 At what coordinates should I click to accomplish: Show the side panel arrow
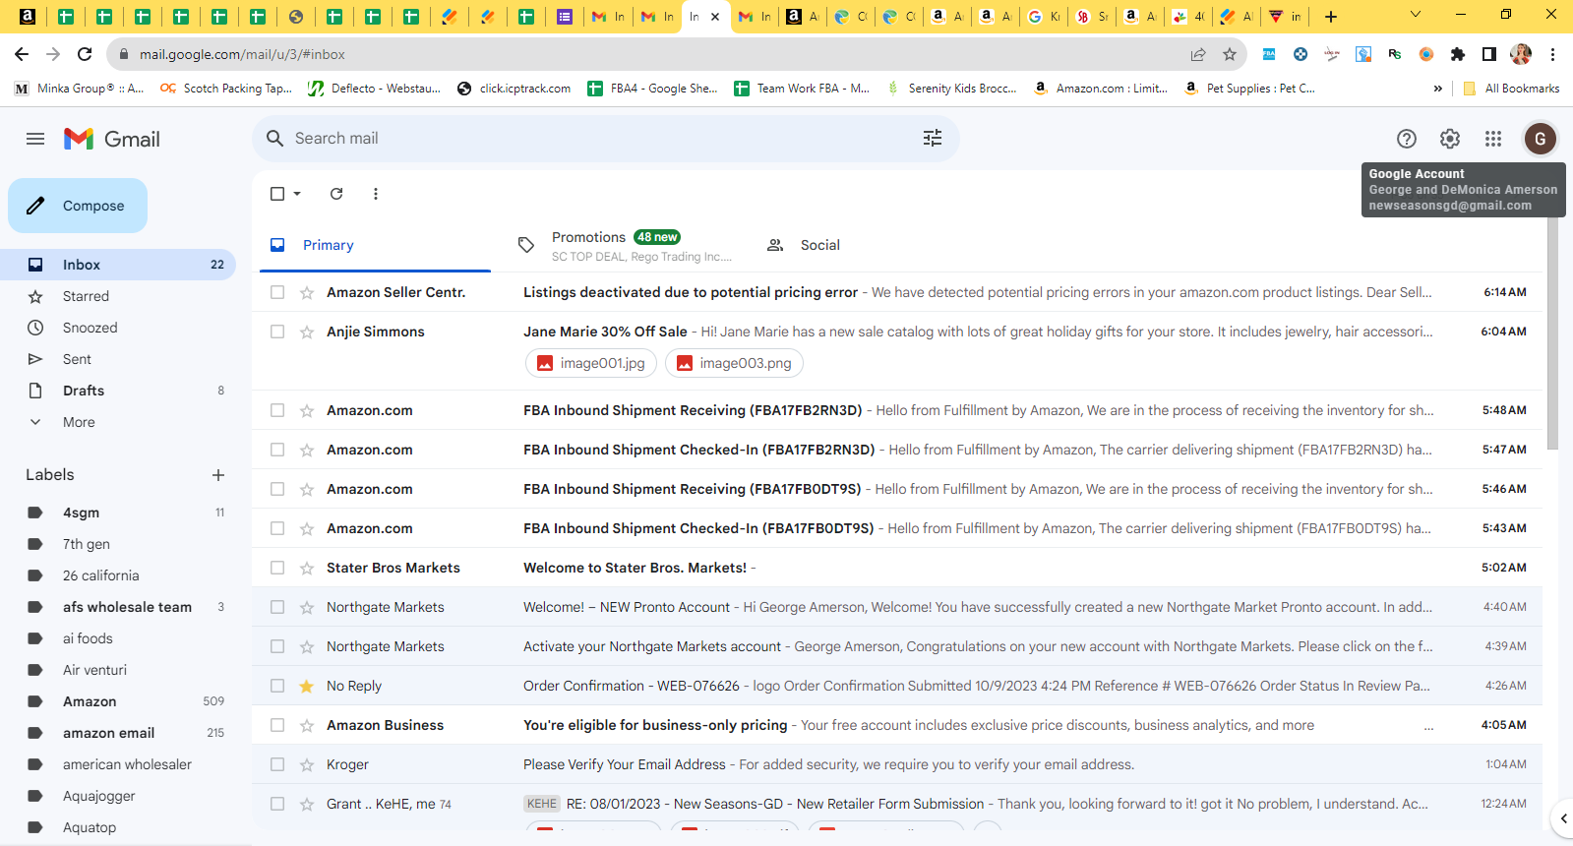1563,817
